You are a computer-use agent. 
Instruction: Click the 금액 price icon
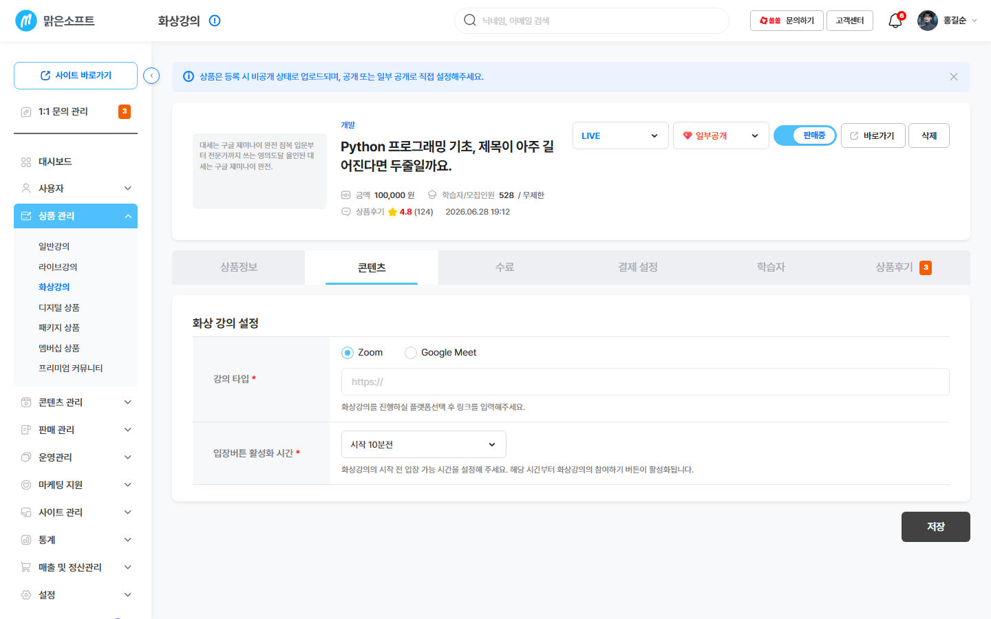(346, 195)
